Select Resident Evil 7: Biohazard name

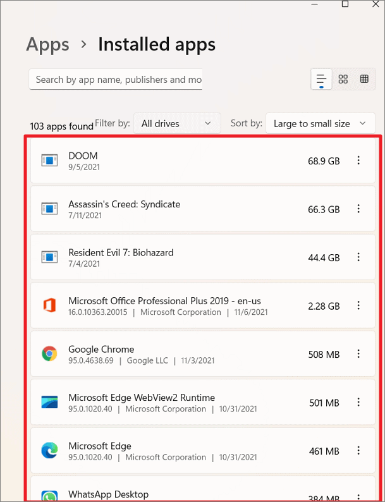coord(121,253)
